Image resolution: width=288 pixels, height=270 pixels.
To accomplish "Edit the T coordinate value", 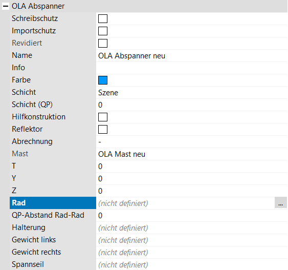I will point(192,167).
